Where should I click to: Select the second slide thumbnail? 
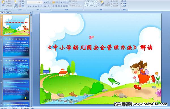pyautogui.click(x=16, y=47)
